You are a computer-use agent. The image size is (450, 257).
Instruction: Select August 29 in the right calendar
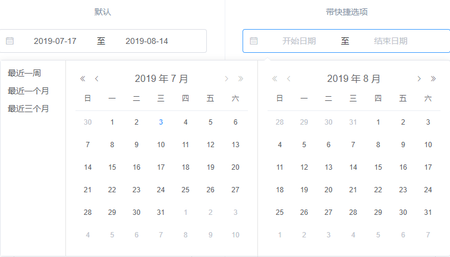pos(378,212)
